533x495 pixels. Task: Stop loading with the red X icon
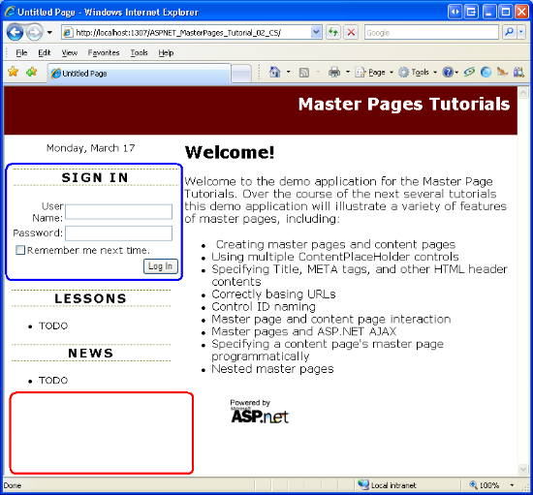click(351, 33)
